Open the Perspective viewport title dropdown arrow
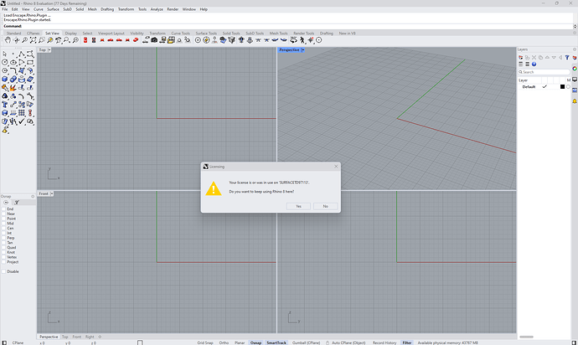The width and height of the screenshot is (578, 345). coord(303,50)
